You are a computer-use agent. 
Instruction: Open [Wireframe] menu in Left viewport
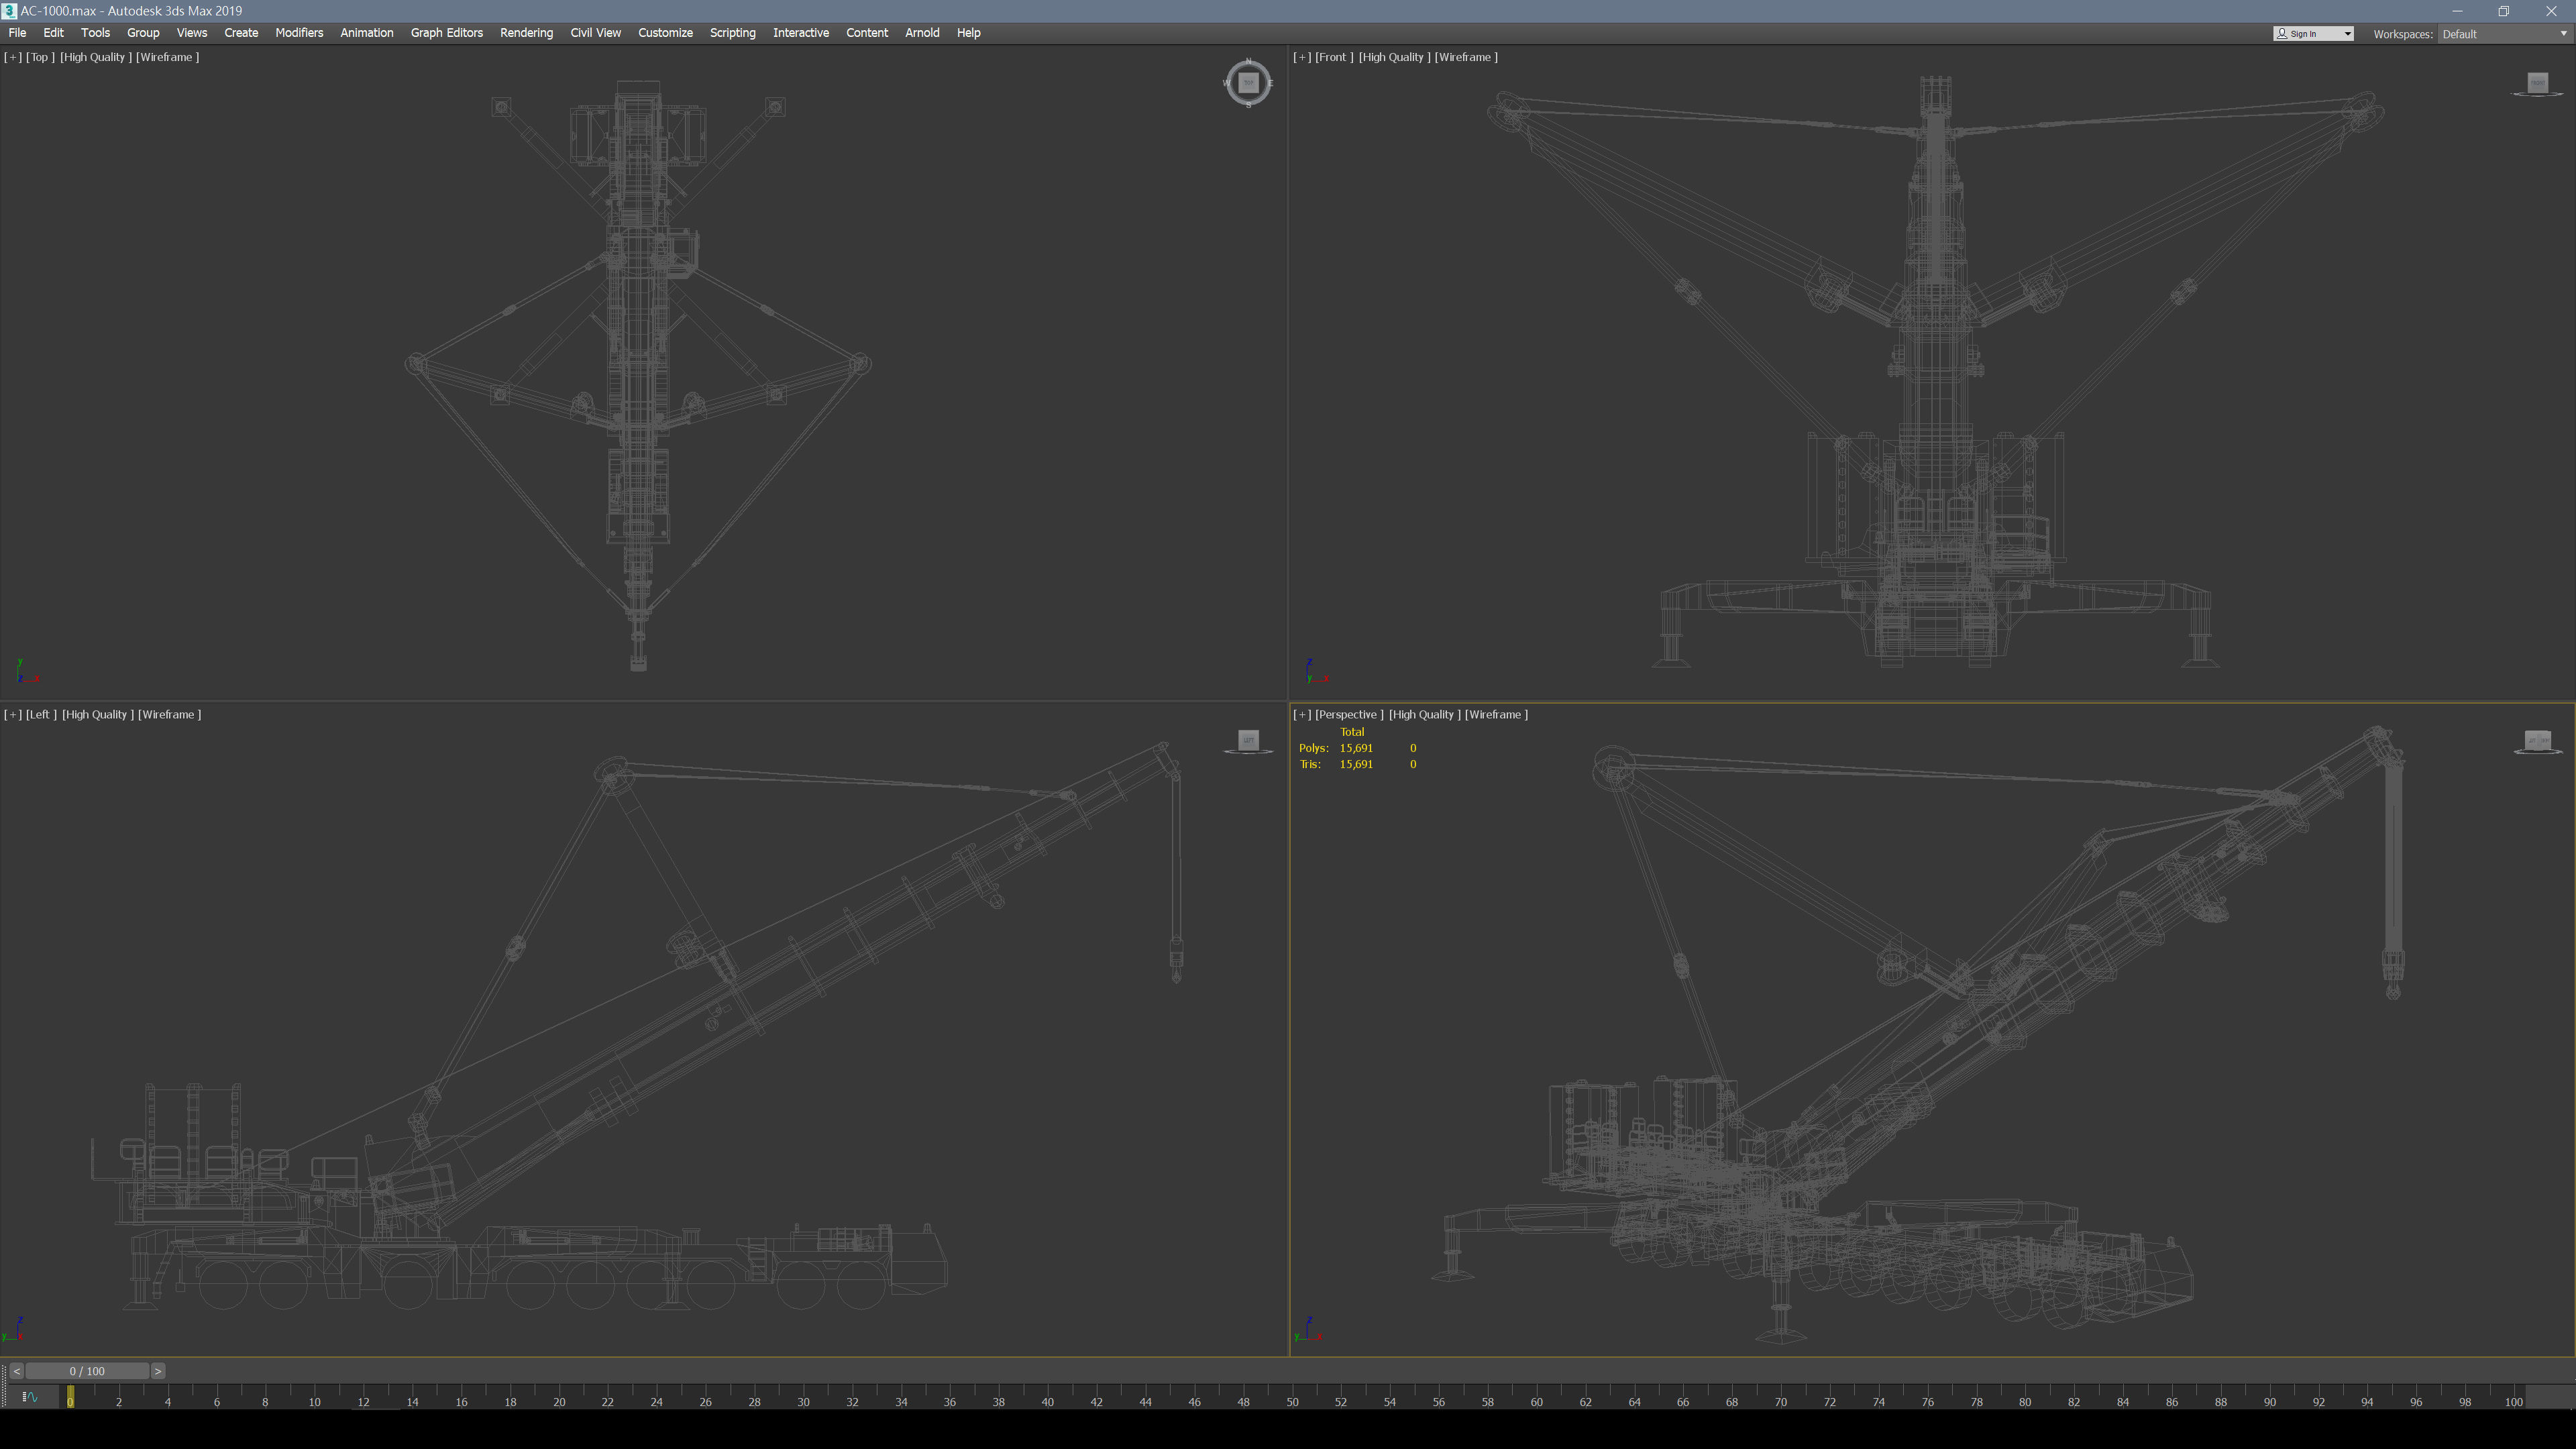coord(169,714)
